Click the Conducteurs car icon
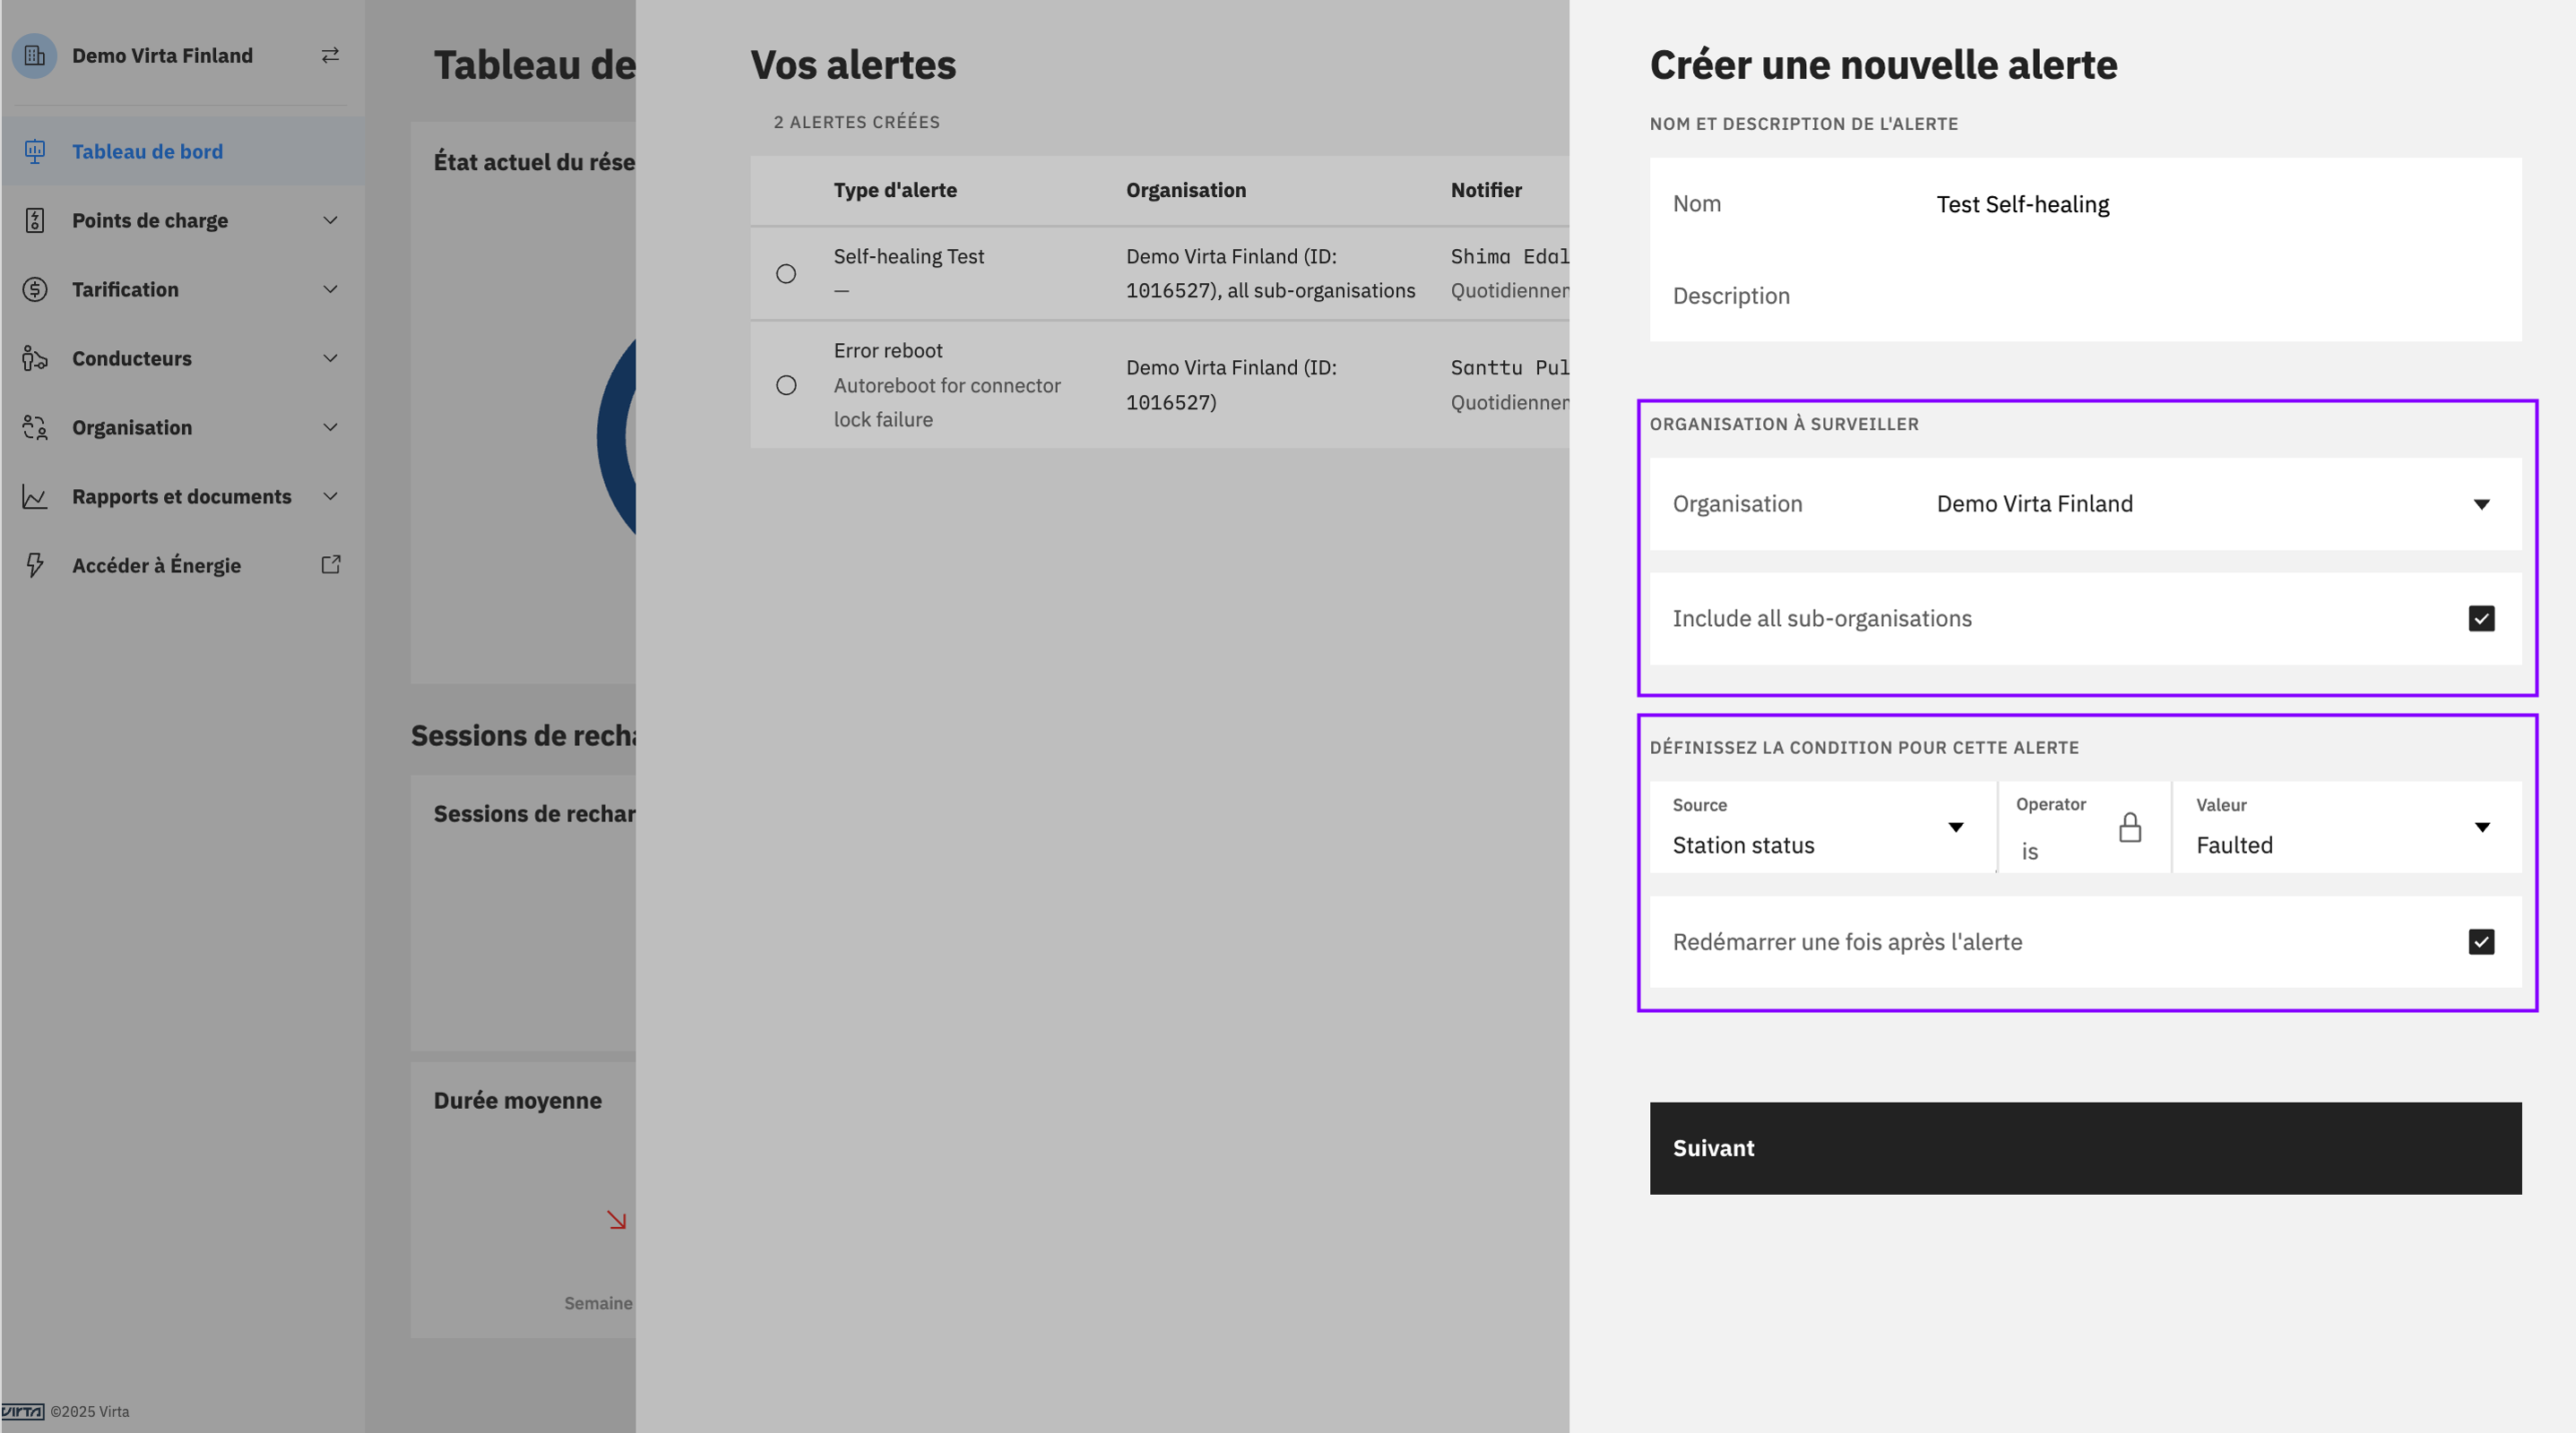The width and height of the screenshot is (2576, 1433). [x=35, y=359]
